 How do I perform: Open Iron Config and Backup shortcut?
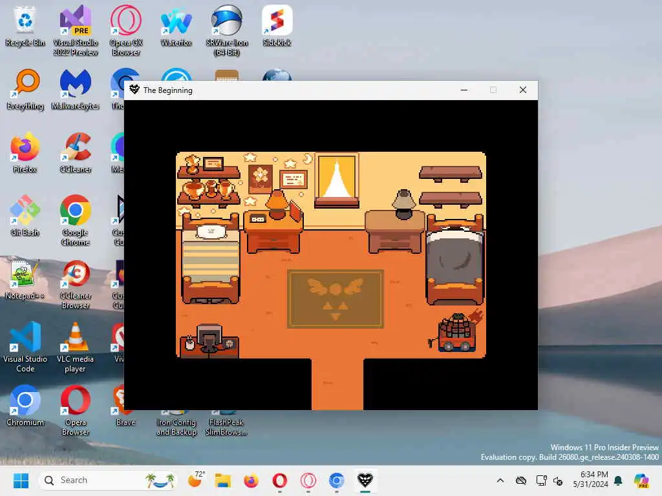pos(176,424)
